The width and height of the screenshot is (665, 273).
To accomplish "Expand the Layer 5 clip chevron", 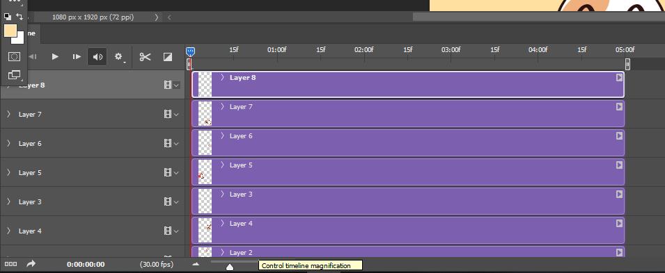I will pyautogui.click(x=222, y=165).
